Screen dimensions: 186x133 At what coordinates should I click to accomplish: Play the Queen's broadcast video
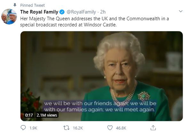coord(102,76)
